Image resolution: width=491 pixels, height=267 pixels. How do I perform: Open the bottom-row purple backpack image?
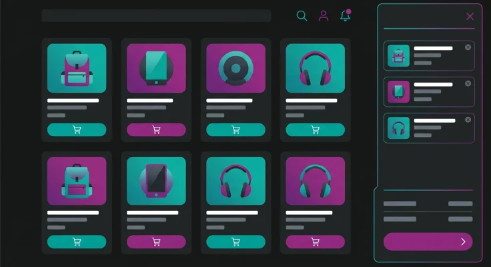77,181
